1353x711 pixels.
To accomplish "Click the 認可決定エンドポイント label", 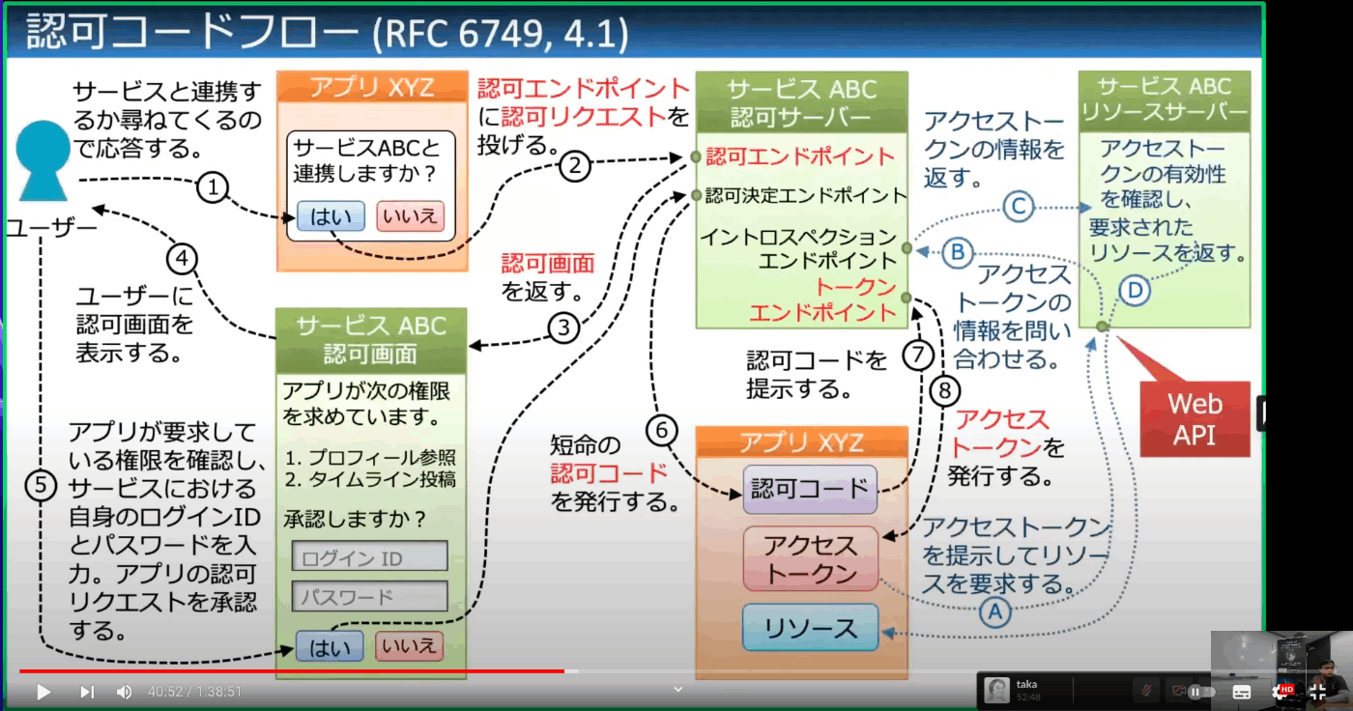I will (x=806, y=196).
